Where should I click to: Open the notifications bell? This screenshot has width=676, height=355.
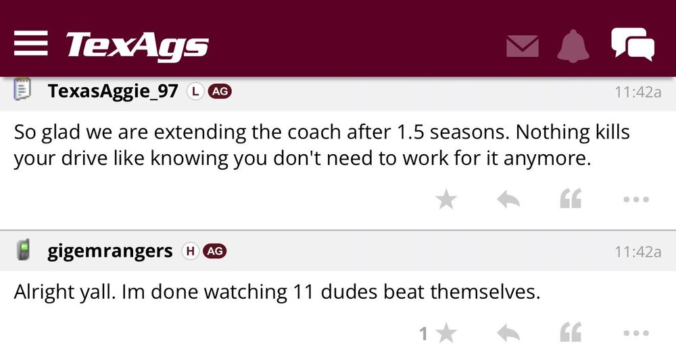[574, 45]
